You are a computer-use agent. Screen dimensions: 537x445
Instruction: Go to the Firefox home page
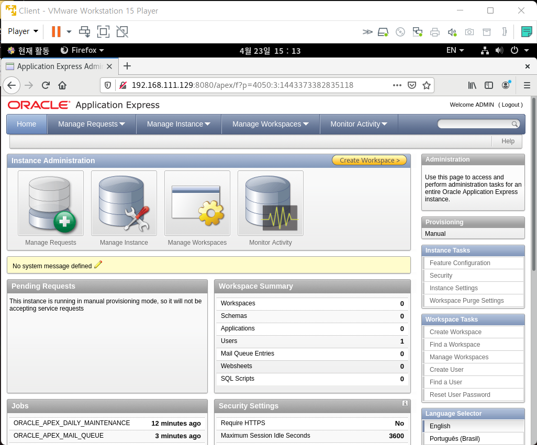[62, 85]
